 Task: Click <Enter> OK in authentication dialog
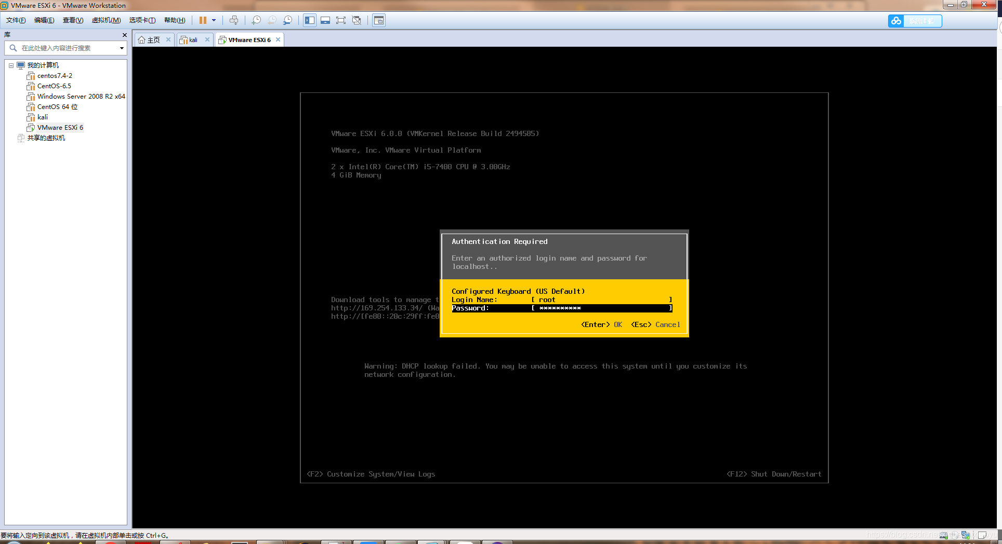tap(601, 324)
